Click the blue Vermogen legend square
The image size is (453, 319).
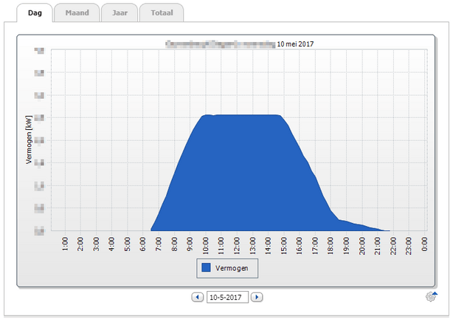click(207, 267)
